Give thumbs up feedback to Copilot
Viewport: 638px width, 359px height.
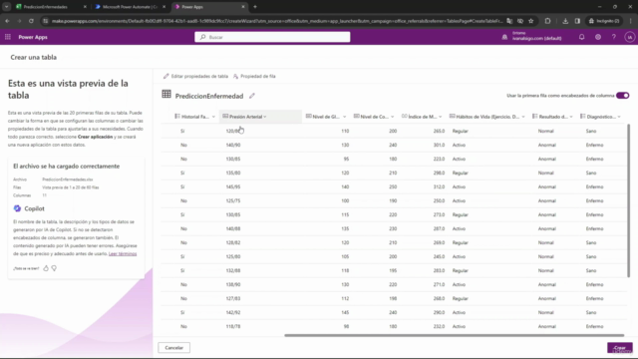coord(46,268)
